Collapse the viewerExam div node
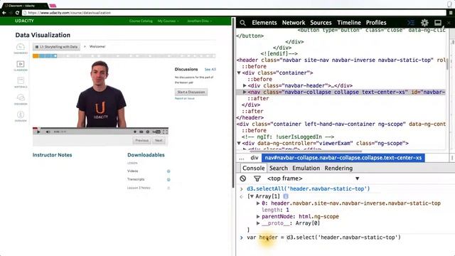The width and height of the screenshot is (455, 256). (x=239, y=143)
